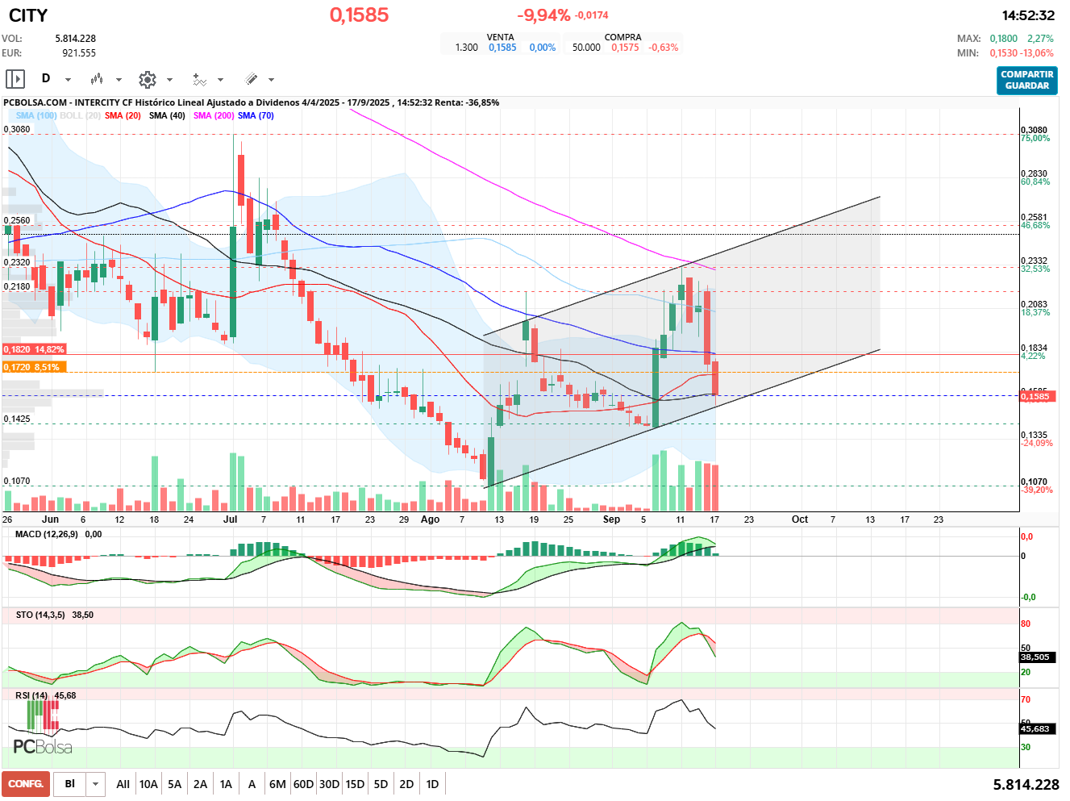Select the 6M time range
This screenshot has height=801, width=1070.
277,784
